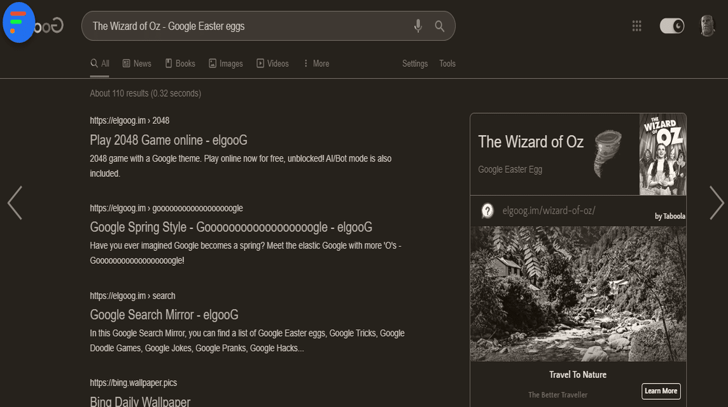Image resolution: width=728 pixels, height=407 pixels.
Task: Select the All tab
Action: (x=100, y=64)
